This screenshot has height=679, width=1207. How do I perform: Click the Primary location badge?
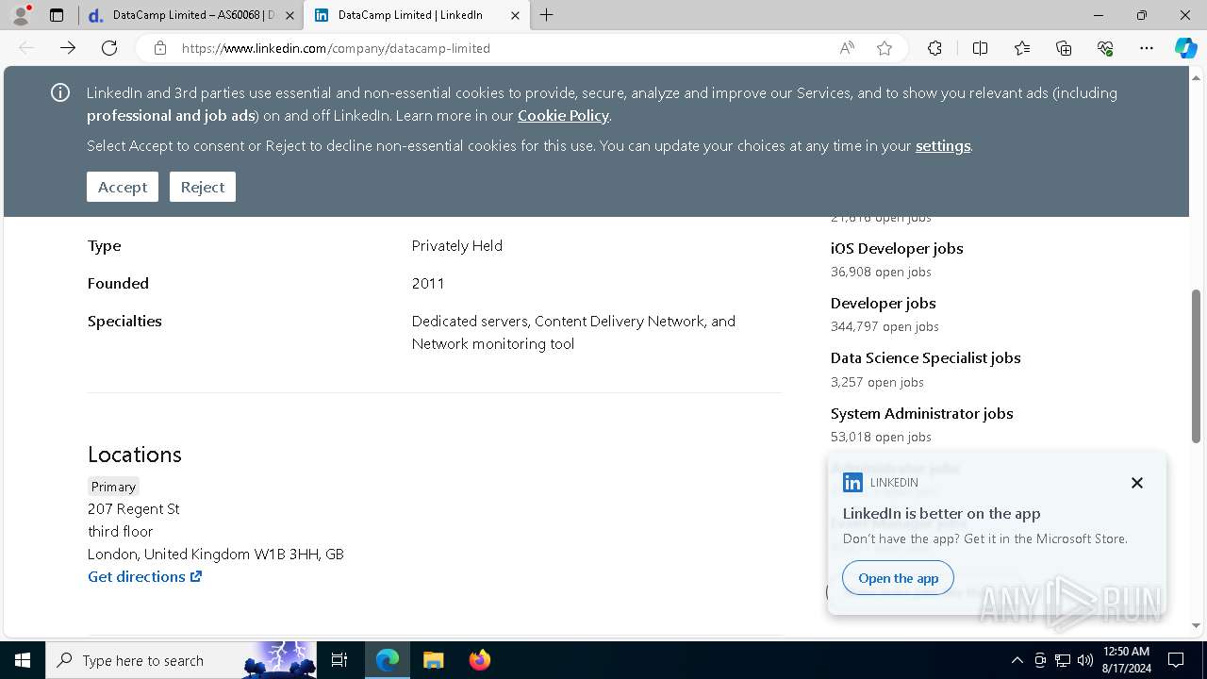113,487
